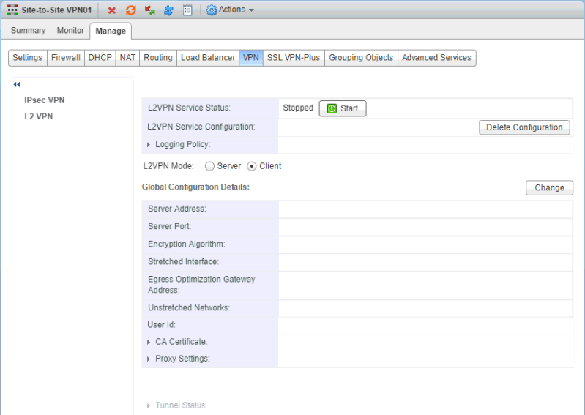Screen dimensions: 585x415
Task: Click the red-green arrows redeploy icon
Action: coord(150,10)
